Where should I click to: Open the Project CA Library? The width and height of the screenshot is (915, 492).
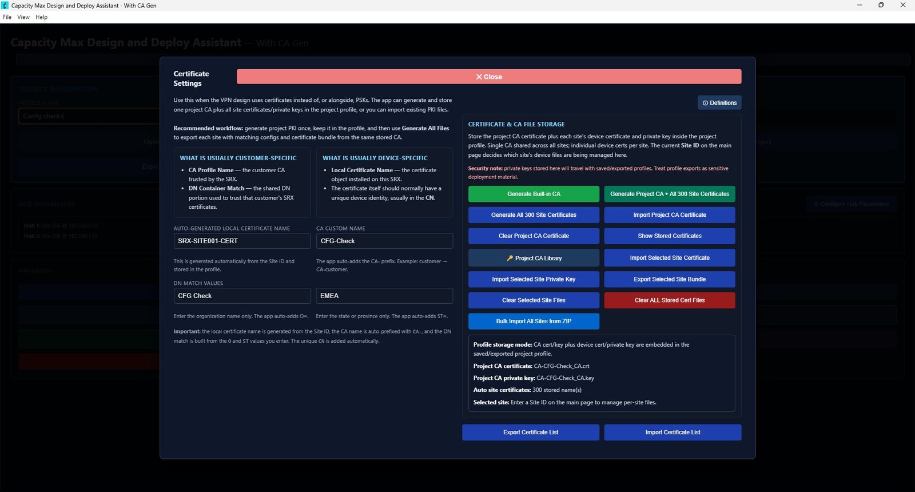534,258
